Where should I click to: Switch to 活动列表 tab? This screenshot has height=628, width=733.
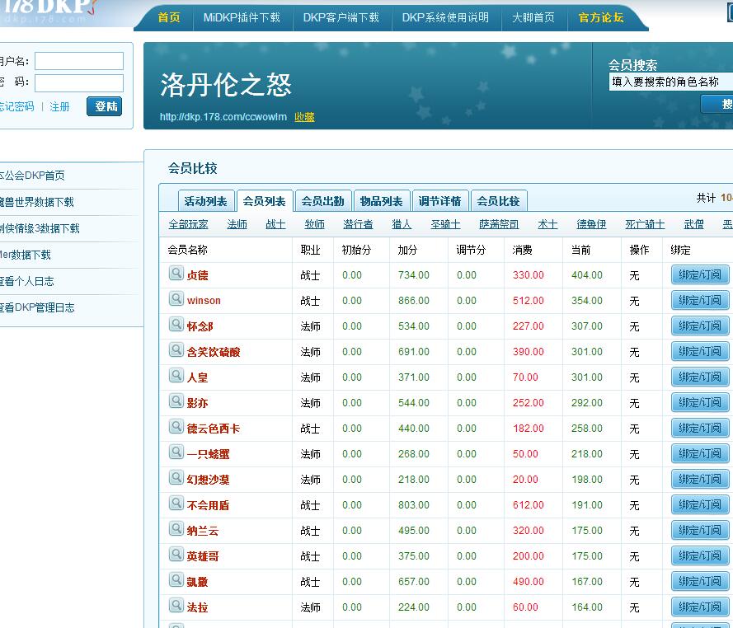(x=205, y=201)
